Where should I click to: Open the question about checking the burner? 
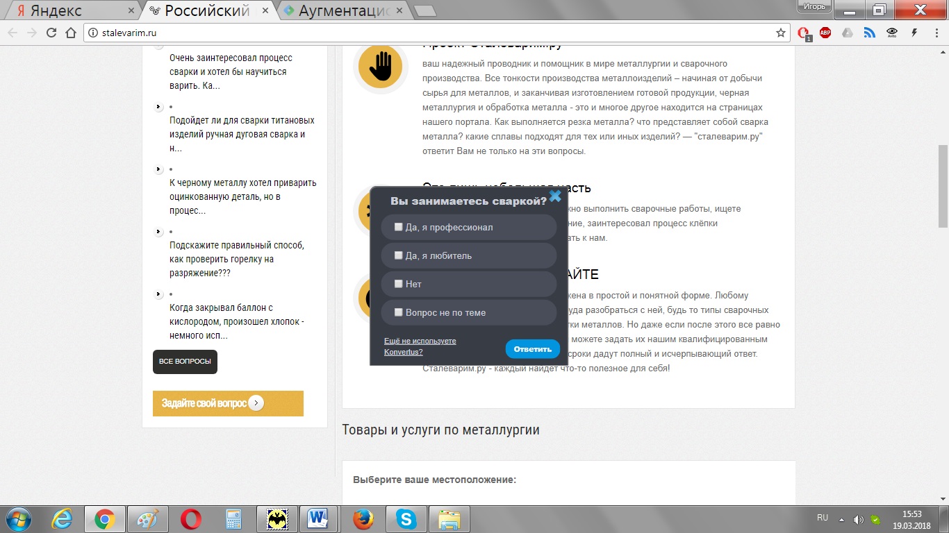(x=237, y=259)
